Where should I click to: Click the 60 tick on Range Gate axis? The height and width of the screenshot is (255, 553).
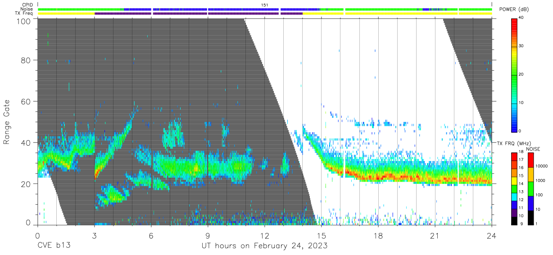pyautogui.click(x=26, y=102)
